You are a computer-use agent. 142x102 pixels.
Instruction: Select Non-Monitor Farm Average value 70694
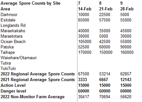click(x=104, y=97)
